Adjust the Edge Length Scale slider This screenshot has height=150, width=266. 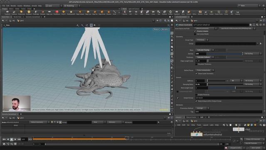(x=225, y=61)
